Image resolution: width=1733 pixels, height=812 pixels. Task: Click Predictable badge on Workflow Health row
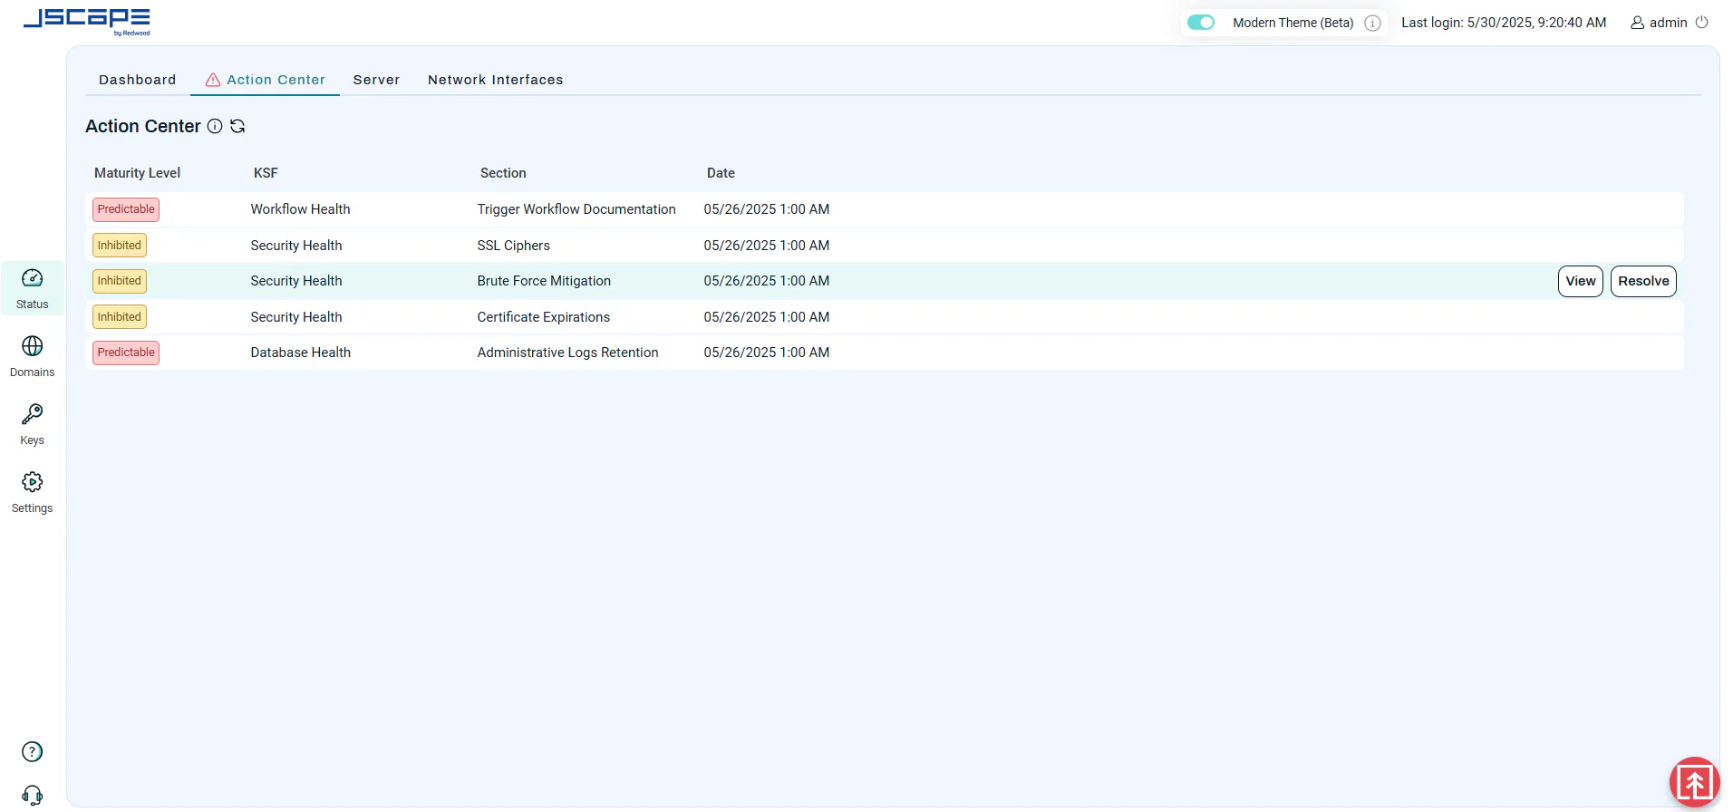click(x=126, y=209)
